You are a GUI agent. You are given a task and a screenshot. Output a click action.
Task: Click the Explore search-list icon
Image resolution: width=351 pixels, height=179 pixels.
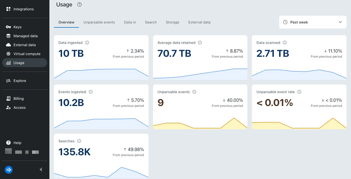click(8, 81)
